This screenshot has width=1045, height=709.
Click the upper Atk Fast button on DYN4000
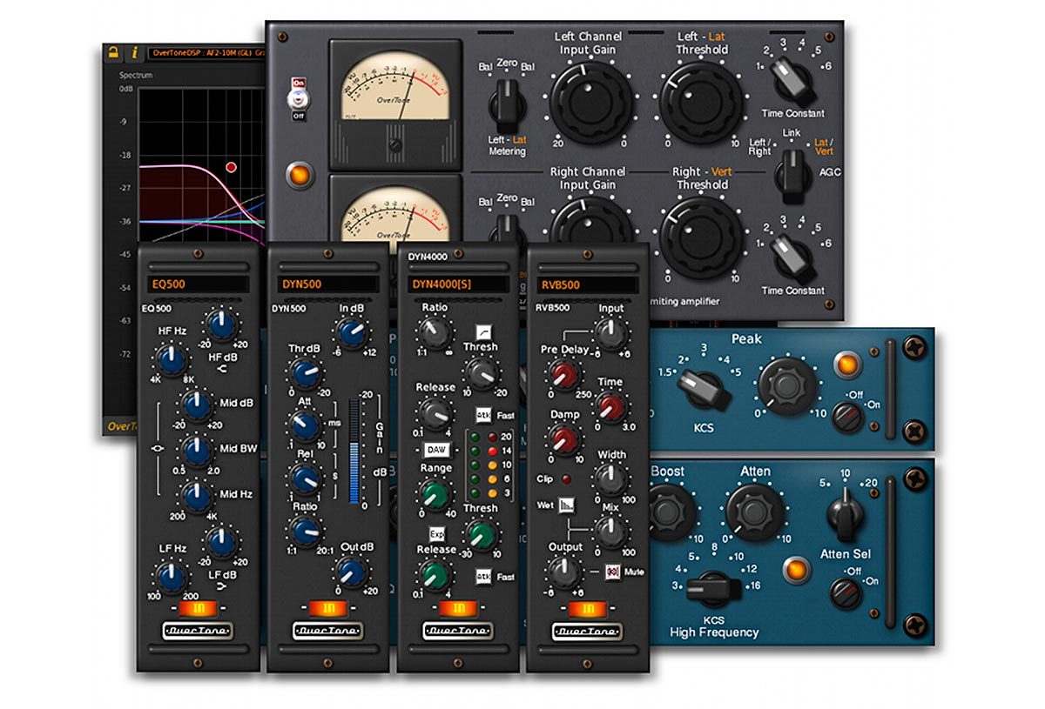[x=484, y=415]
